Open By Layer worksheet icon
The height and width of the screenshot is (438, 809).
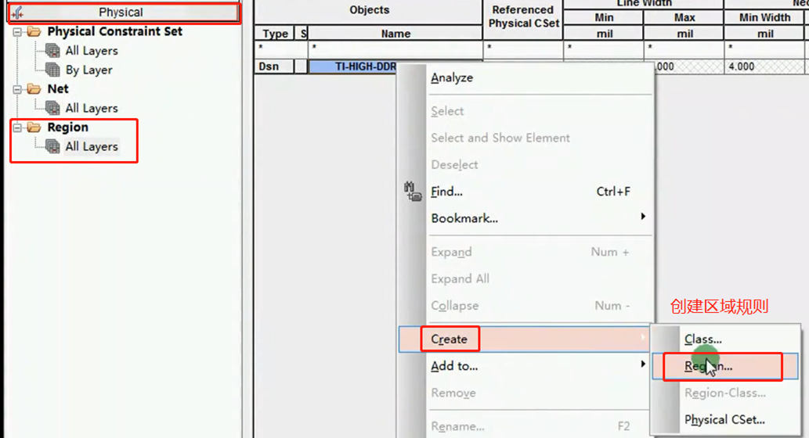coord(52,70)
